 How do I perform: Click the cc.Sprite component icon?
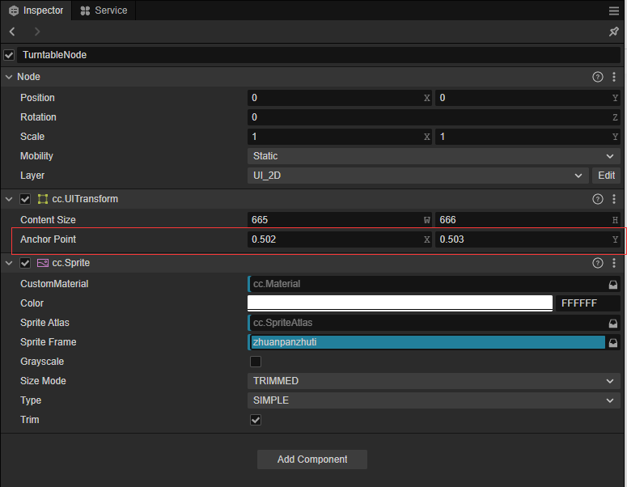tap(42, 263)
